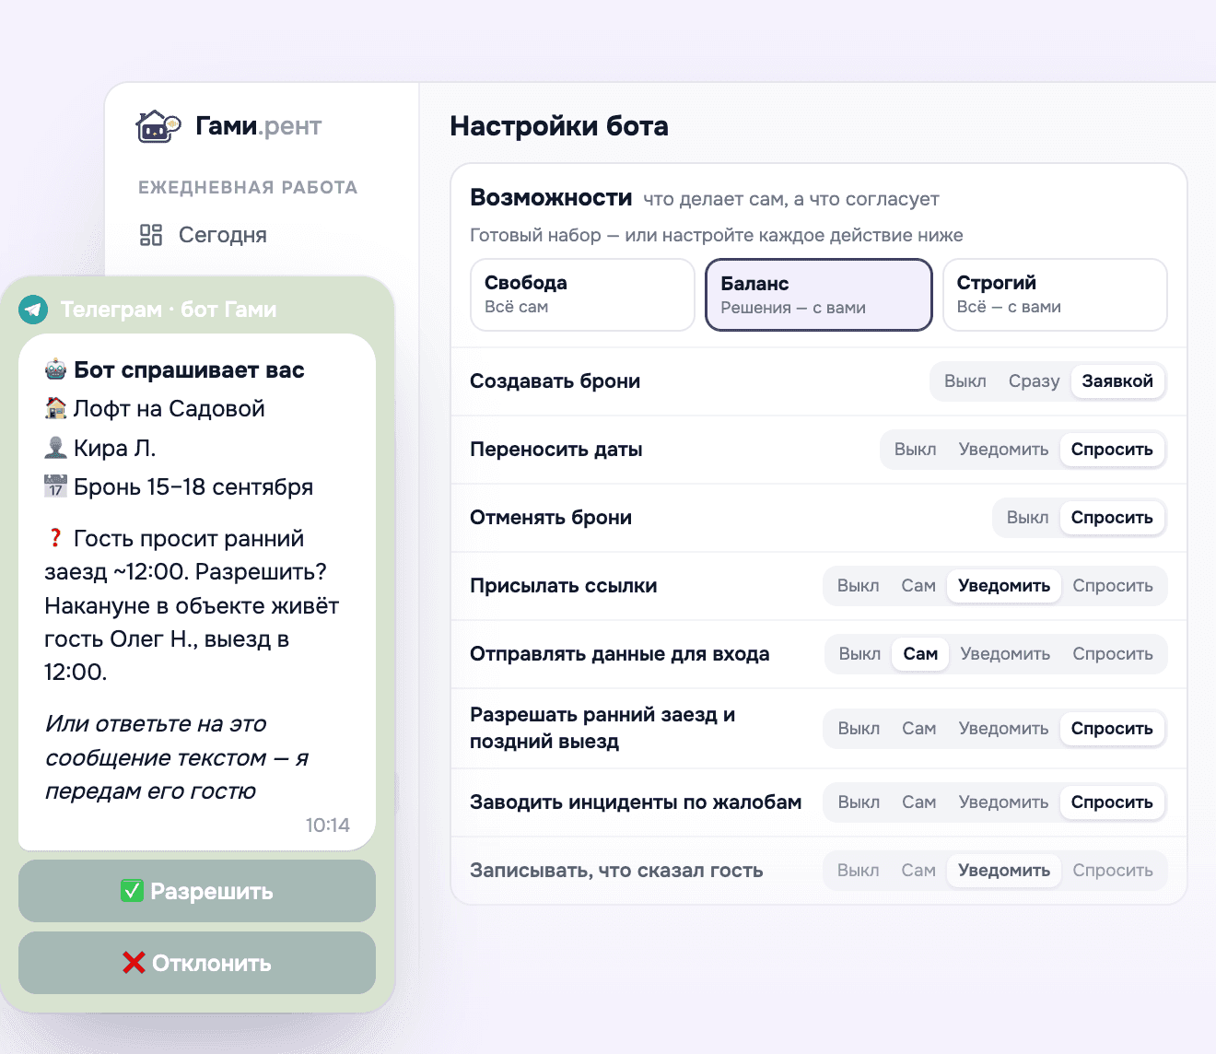Choose Выкл for Отправлять данные для входа

859,654
